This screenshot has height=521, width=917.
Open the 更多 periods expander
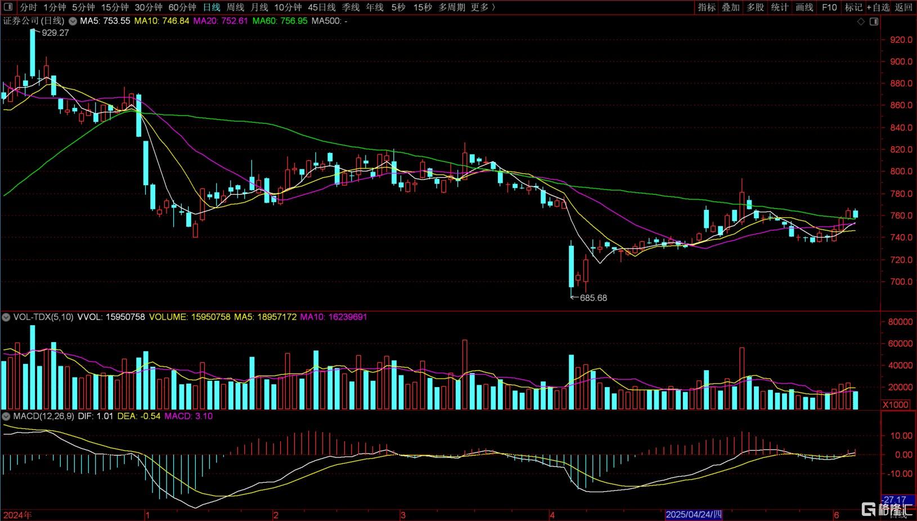coord(483,7)
